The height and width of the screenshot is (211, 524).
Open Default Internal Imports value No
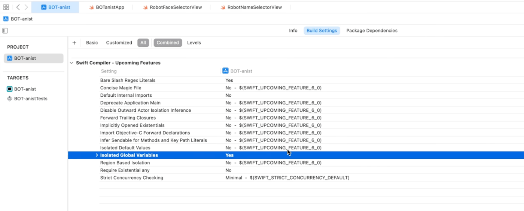[228, 95]
